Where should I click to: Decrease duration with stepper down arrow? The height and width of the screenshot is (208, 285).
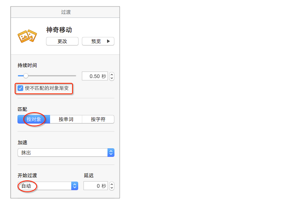coord(112,78)
